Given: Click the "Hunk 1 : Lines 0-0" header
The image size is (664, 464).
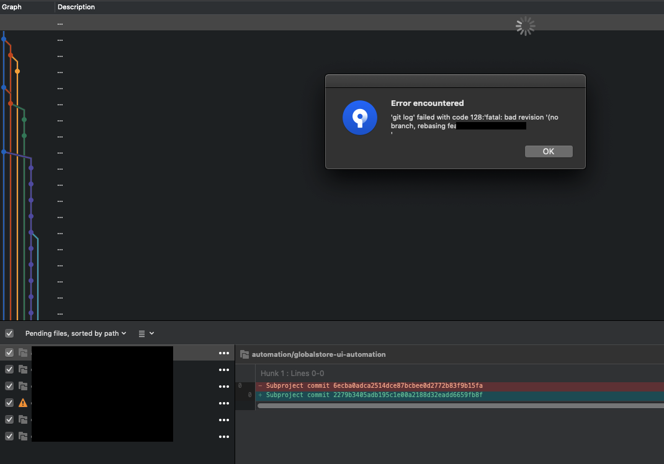Looking at the screenshot, I should coord(292,373).
